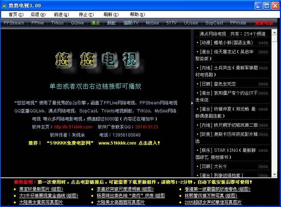This screenshot has height=207, width=281.
Task: Open 萧亚轩最新图片 (组图) link
Action: (41, 189)
